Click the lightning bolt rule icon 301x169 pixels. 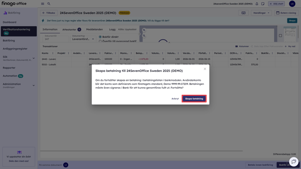(43, 21)
